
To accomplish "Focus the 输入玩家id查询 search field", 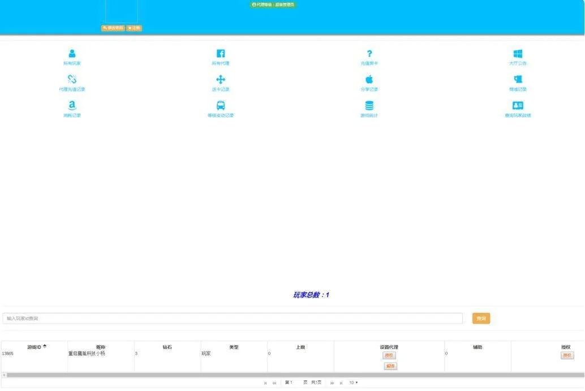I will [x=232, y=319].
